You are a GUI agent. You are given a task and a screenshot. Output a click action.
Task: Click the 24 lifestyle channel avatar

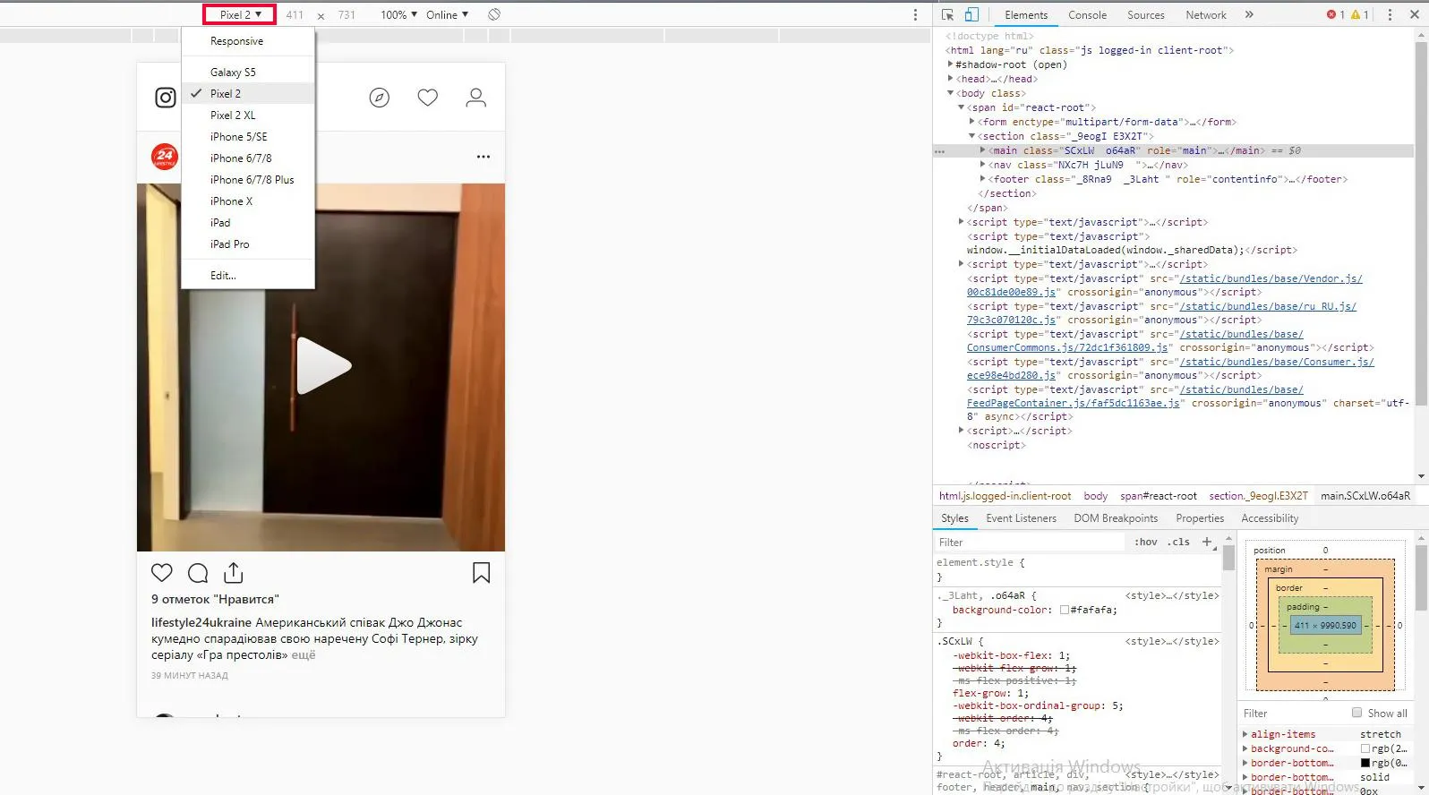tap(165, 157)
